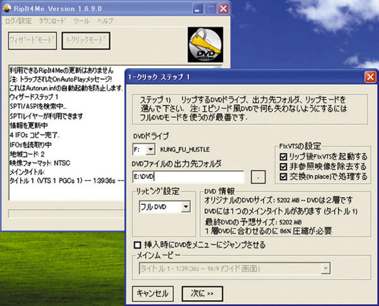
Task: Click log line 映像フォーマット: NTSC
Action: tap(40, 163)
